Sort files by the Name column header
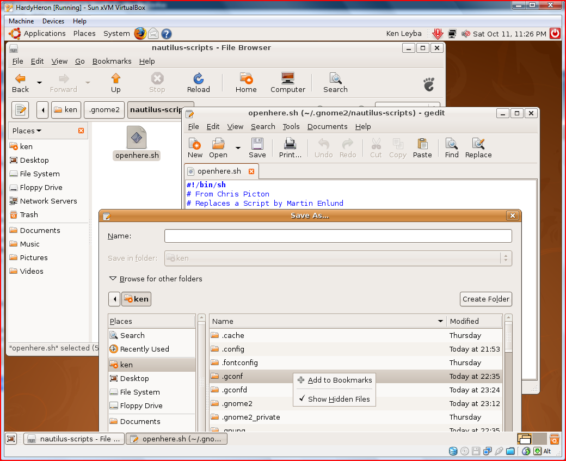This screenshot has height=461, width=566. [328, 321]
